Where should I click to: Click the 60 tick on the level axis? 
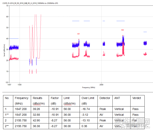coord(7,17)
